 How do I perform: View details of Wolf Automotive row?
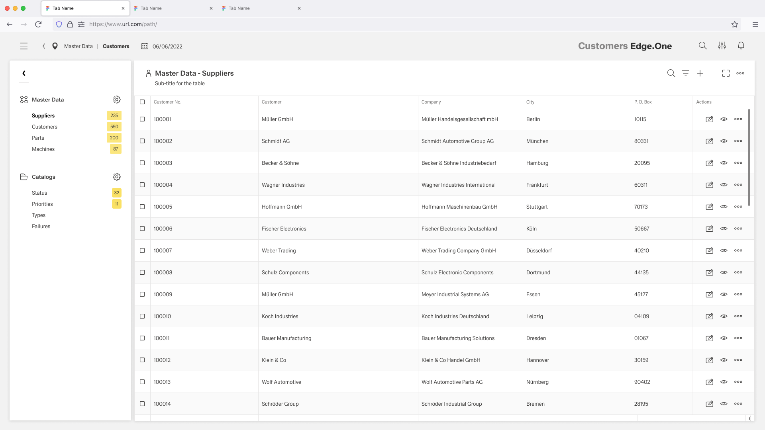(x=724, y=382)
